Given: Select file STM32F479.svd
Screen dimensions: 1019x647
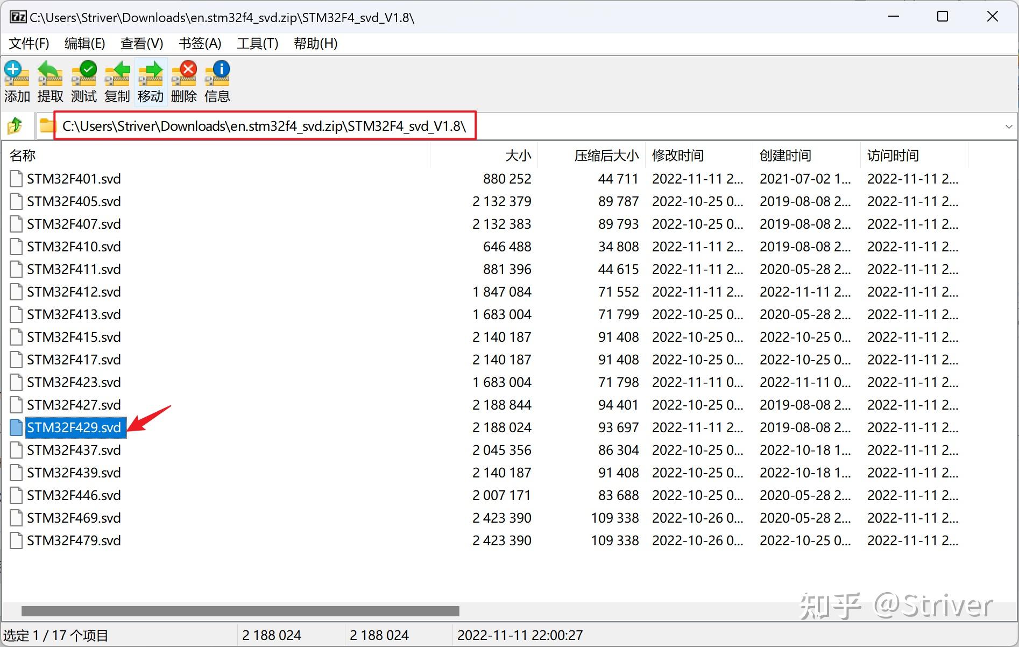Looking at the screenshot, I should click(74, 540).
